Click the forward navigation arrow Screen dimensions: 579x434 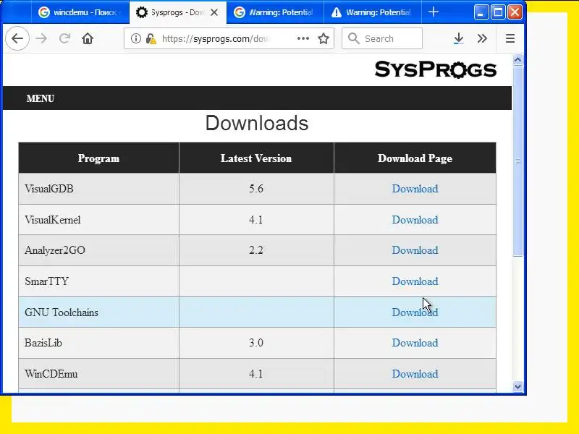pos(41,38)
